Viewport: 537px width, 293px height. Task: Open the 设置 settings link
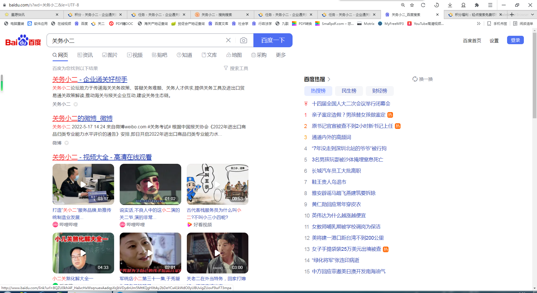coord(494,41)
